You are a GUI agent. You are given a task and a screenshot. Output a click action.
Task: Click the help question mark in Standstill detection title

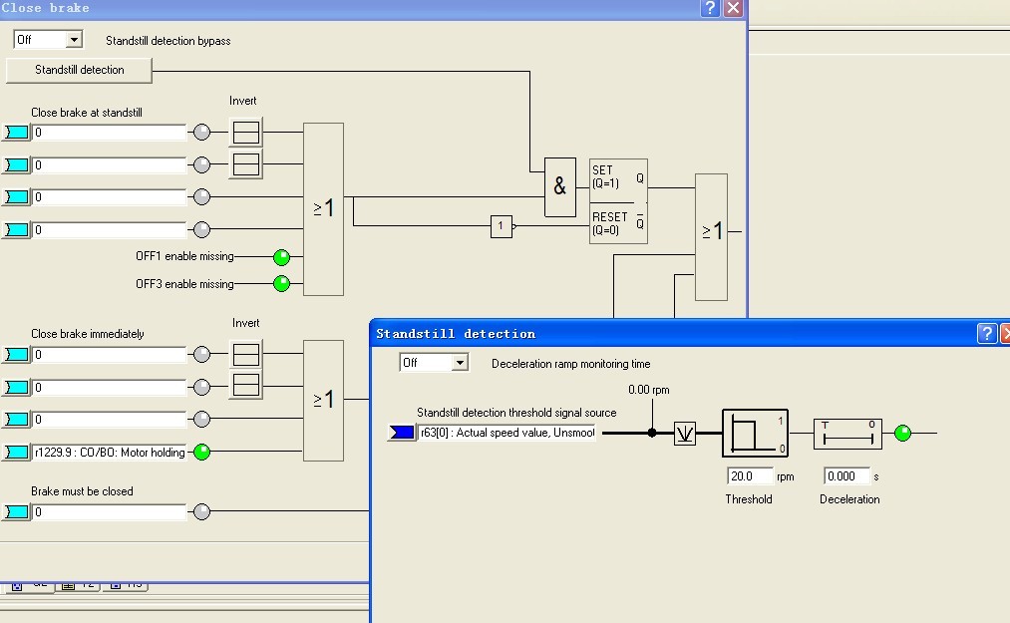point(987,333)
